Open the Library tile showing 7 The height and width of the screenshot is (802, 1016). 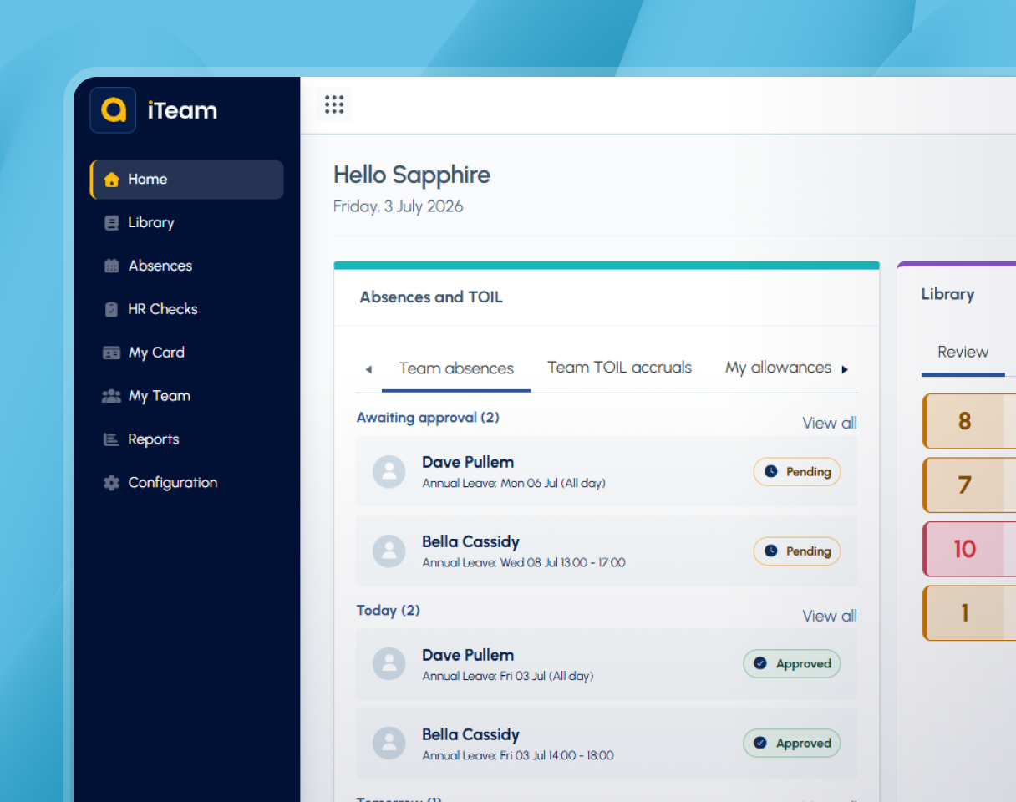pos(969,485)
